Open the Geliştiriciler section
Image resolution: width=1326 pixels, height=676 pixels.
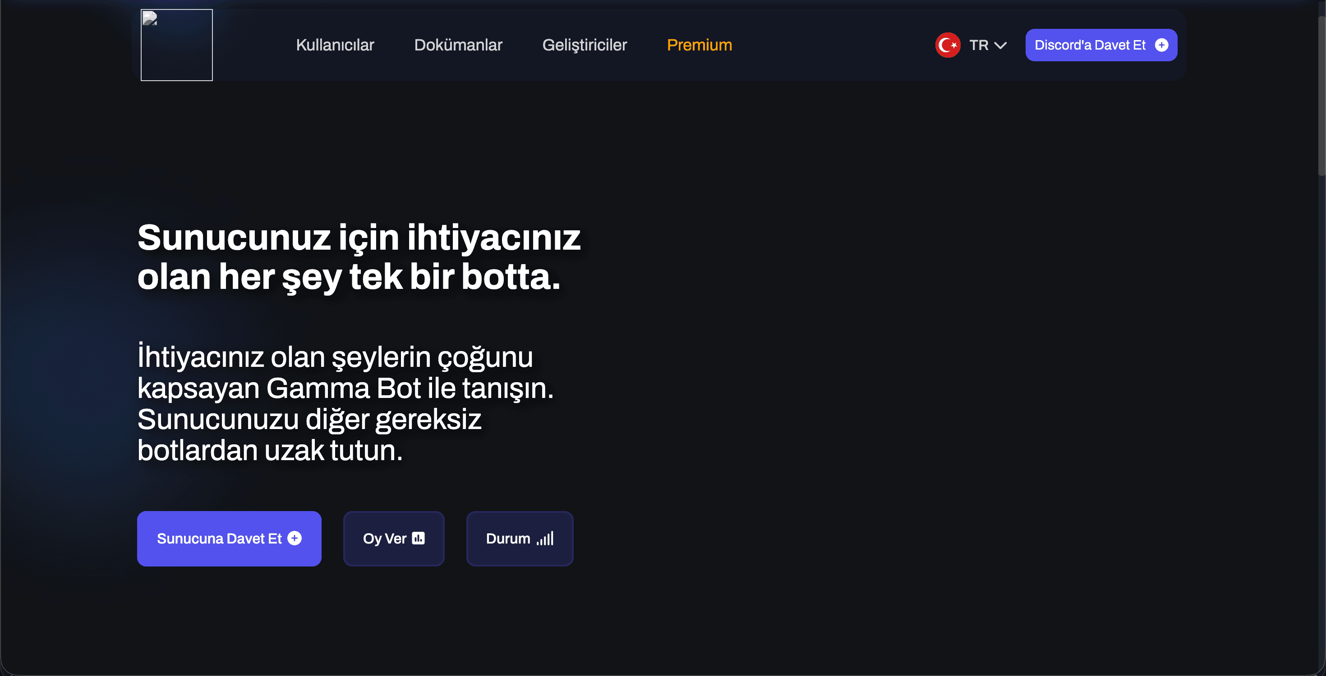[585, 45]
